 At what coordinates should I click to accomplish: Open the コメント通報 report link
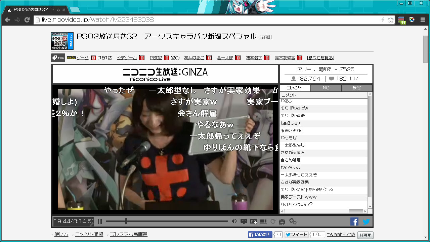[x=89, y=234]
